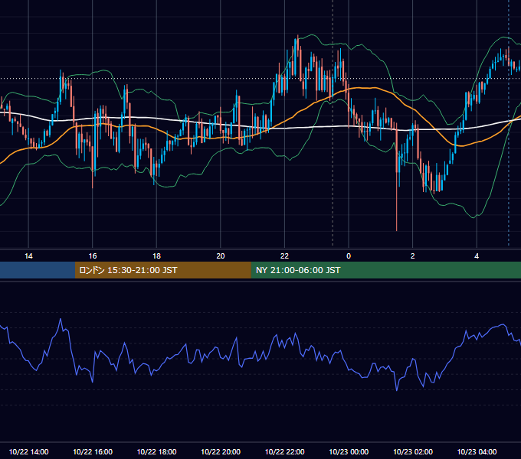Click the 16 hour axis label
The image size is (521, 459).
93,256
